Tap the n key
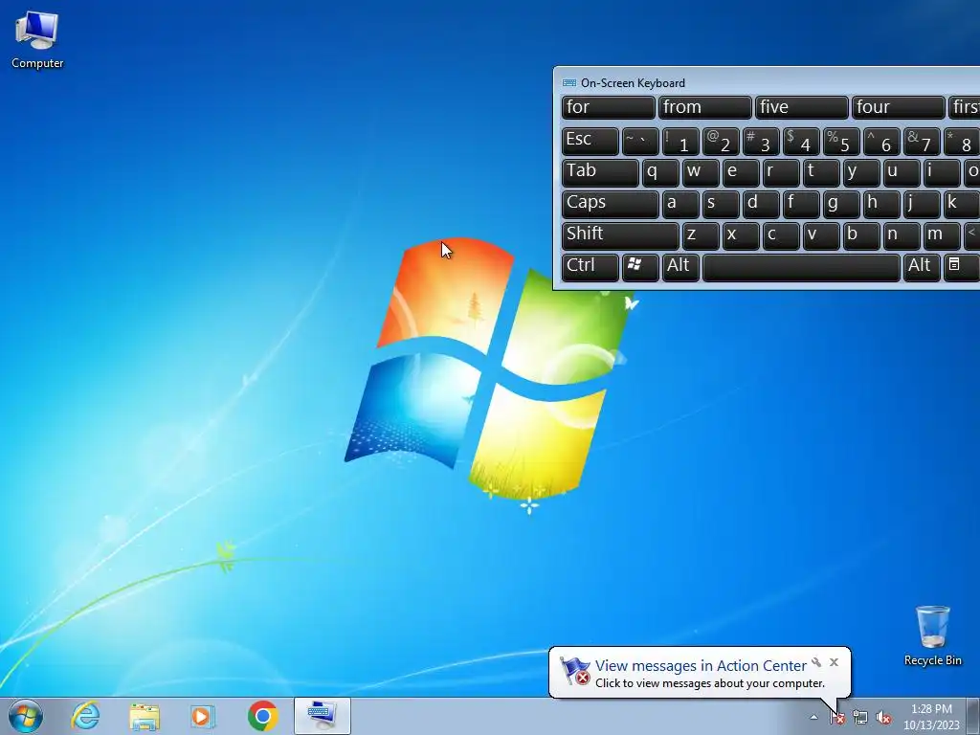Image resolution: width=980 pixels, height=735 pixels. pyautogui.click(x=902, y=236)
